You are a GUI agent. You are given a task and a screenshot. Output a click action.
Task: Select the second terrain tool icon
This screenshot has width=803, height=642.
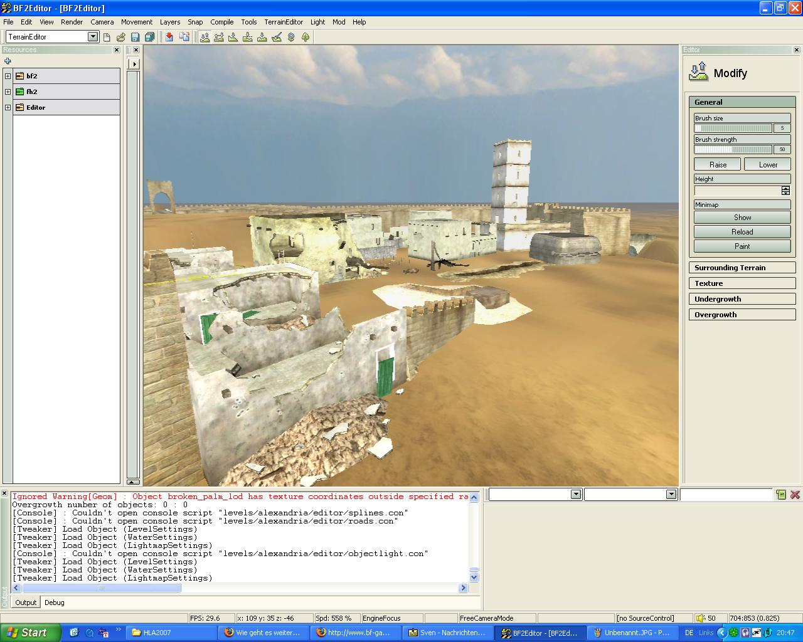pyautogui.click(x=219, y=37)
